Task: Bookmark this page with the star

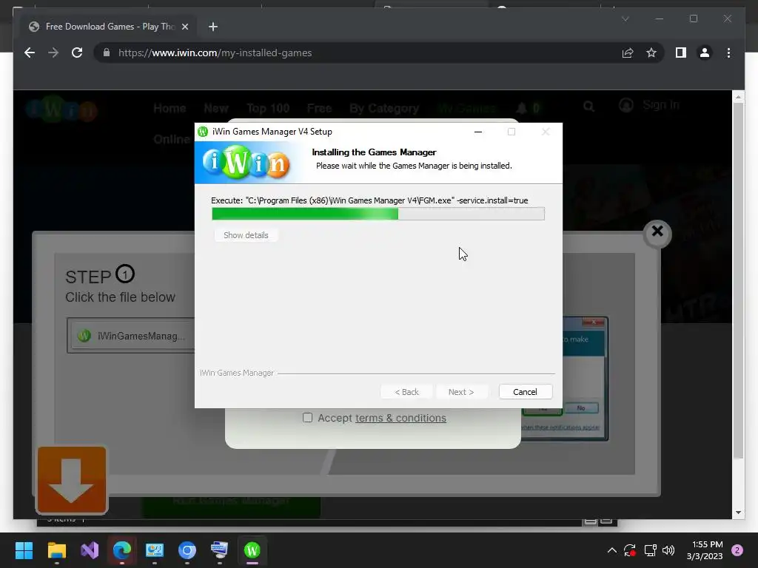Action: click(651, 53)
